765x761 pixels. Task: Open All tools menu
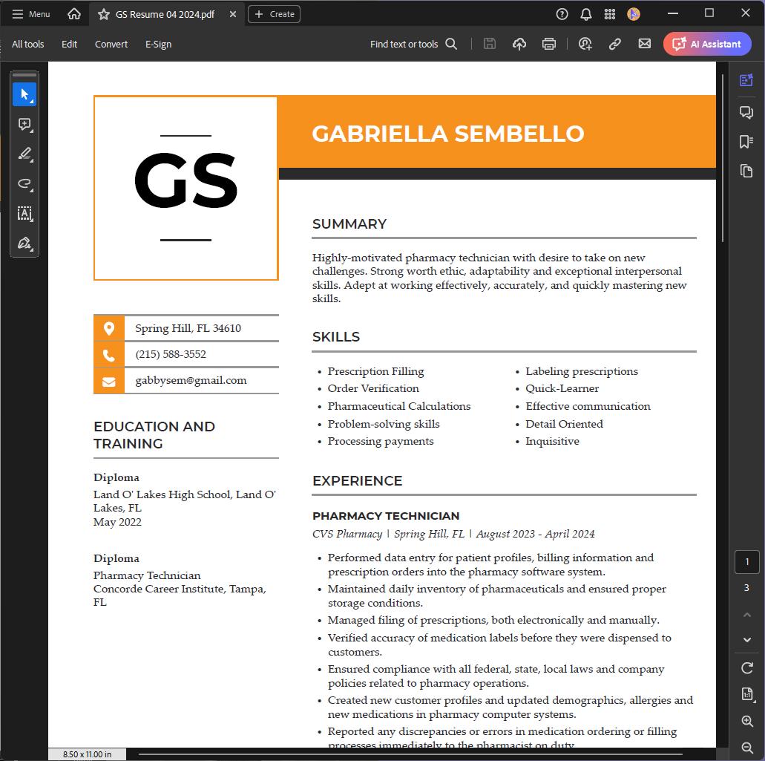click(x=27, y=44)
